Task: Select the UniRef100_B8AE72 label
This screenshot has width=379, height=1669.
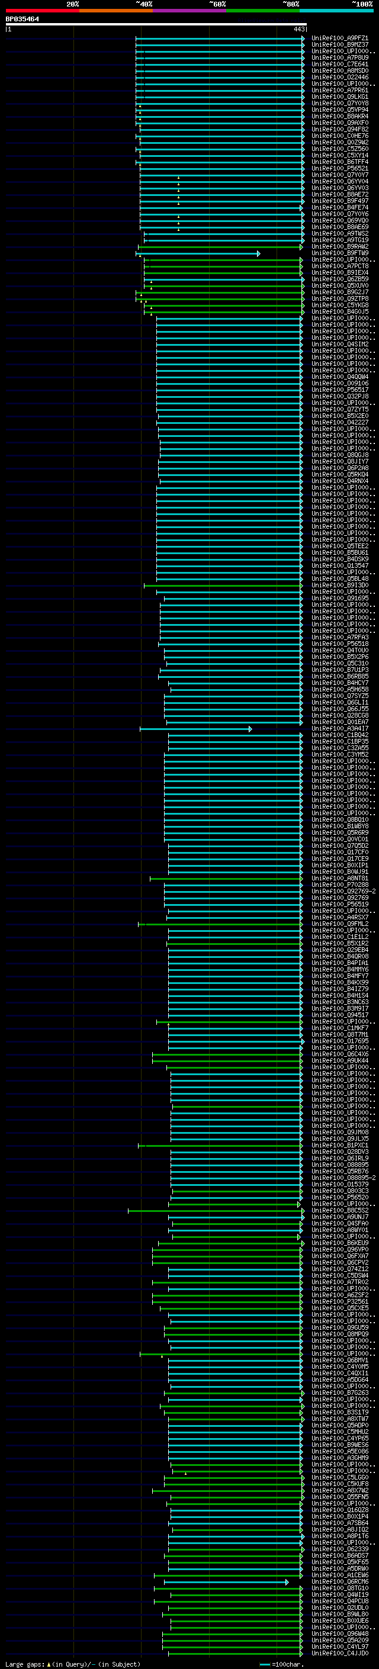Action: 339,194
